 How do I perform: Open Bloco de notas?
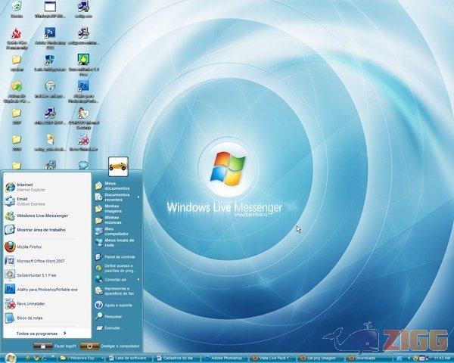point(46,318)
